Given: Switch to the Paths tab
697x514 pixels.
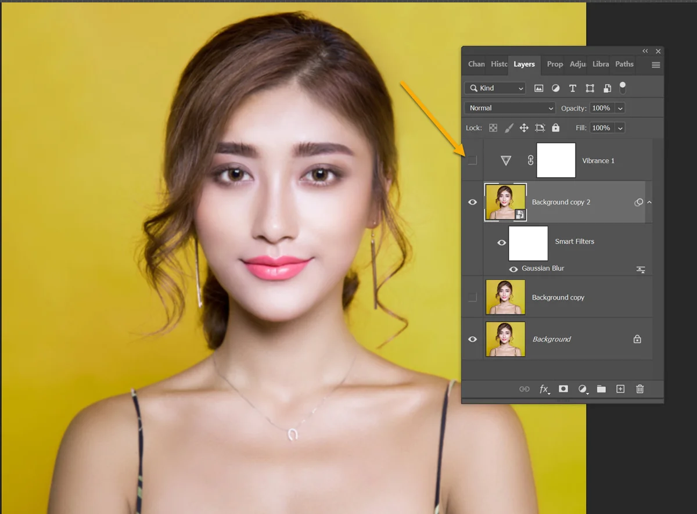Looking at the screenshot, I should [x=624, y=64].
